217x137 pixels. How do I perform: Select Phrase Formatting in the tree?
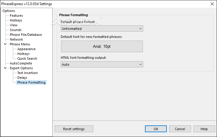[31, 82]
